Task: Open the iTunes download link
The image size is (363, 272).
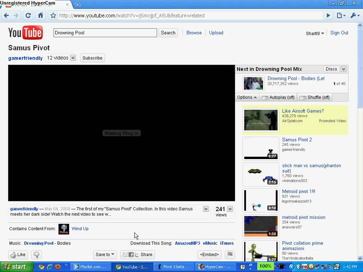Action: pyautogui.click(x=227, y=243)
